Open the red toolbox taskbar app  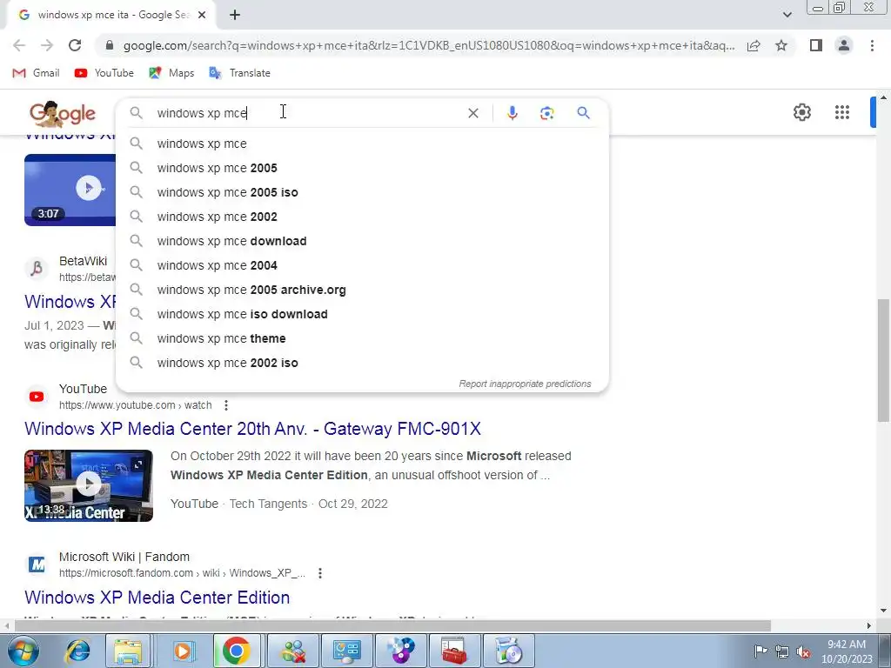pos(454,651)
